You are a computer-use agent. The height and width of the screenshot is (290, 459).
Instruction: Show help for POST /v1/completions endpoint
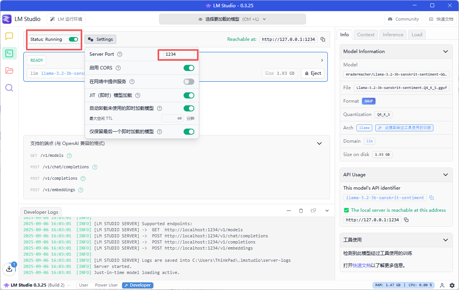[x=83, y=178]
